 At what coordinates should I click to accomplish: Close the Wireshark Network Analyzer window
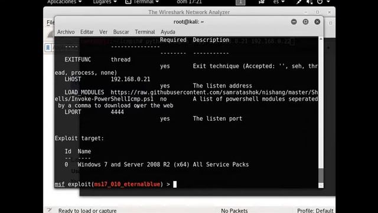[330, 12]
